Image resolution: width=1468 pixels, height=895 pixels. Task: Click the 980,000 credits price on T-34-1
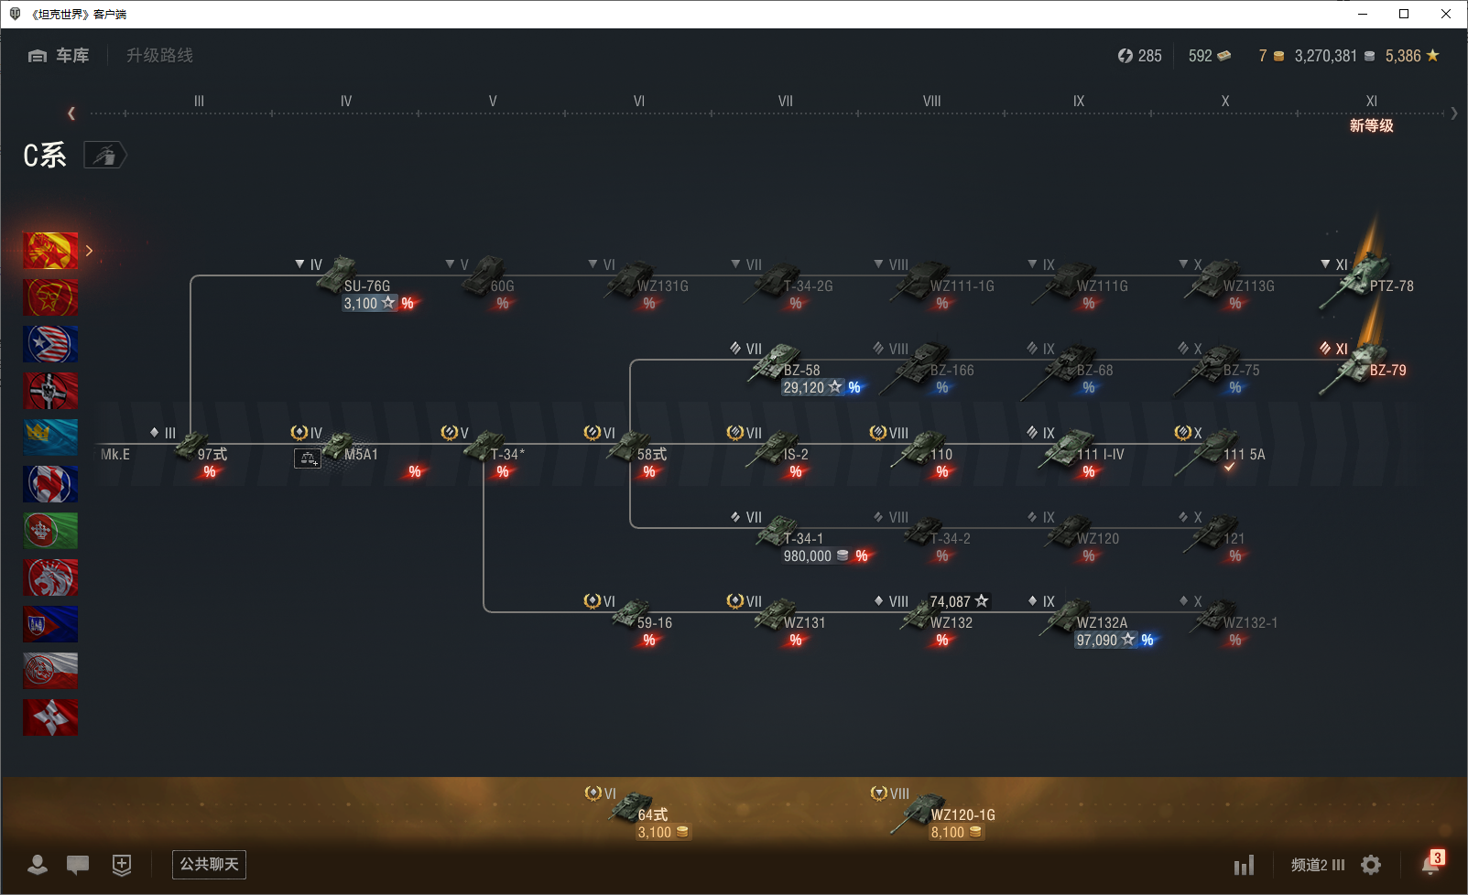816,556
